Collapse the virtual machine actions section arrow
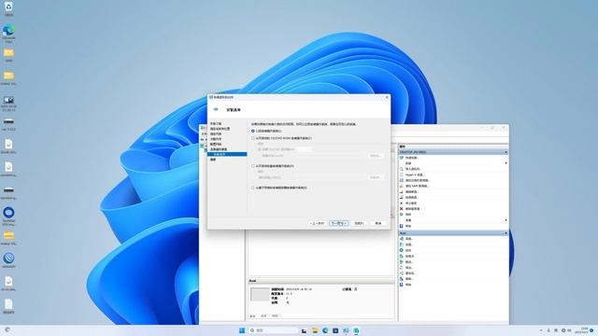The height and width of the screenshot is (336, 598). pos(505,232)
